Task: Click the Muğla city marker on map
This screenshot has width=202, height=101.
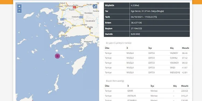Action: 90,29
